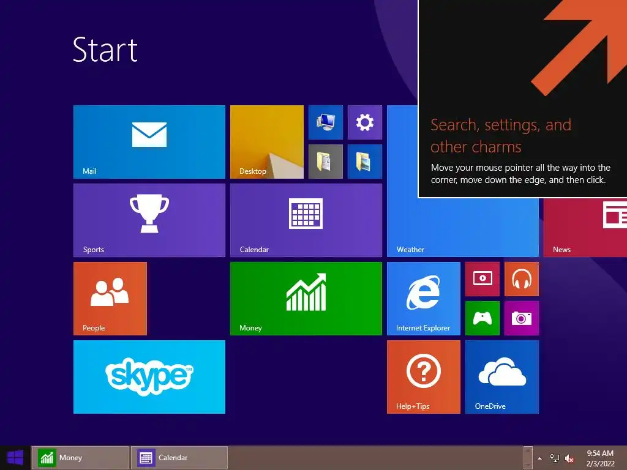Open the Weather tile

(x=463, y=227)
